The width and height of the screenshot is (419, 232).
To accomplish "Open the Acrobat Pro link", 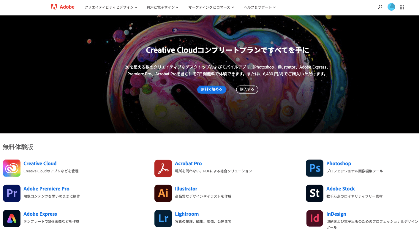I will (x=188, y=163).
